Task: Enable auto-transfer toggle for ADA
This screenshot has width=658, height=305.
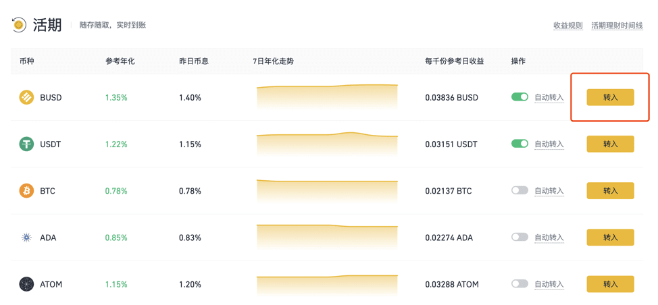Action: point(520,237)
